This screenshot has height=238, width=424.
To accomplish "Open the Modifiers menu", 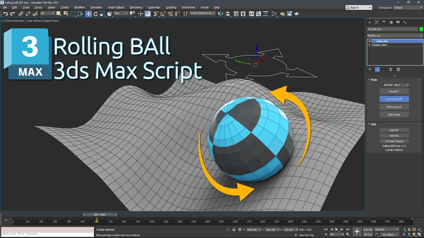I will tap(79, 7).
